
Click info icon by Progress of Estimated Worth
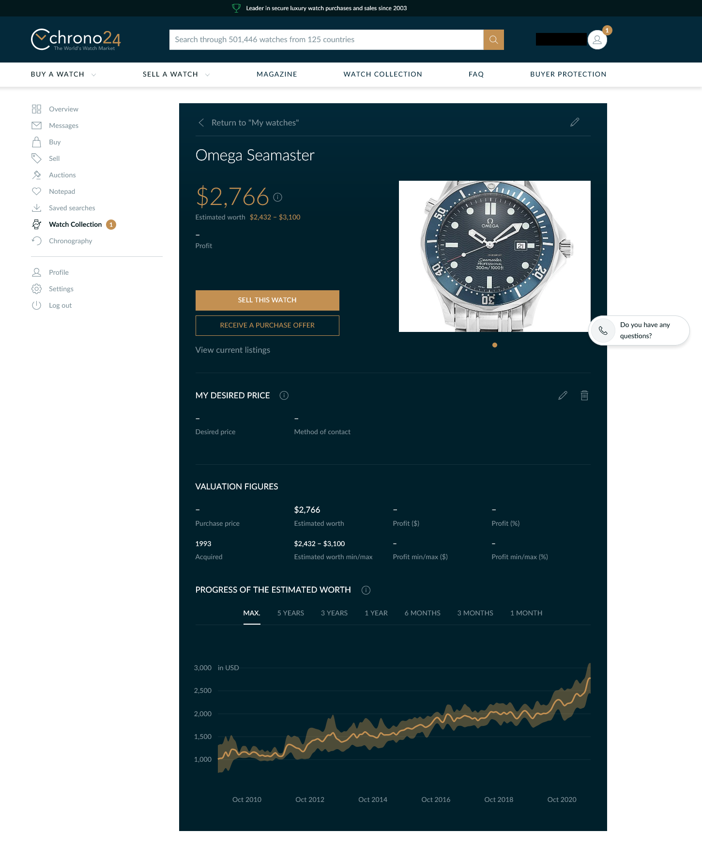click(366, 590)
